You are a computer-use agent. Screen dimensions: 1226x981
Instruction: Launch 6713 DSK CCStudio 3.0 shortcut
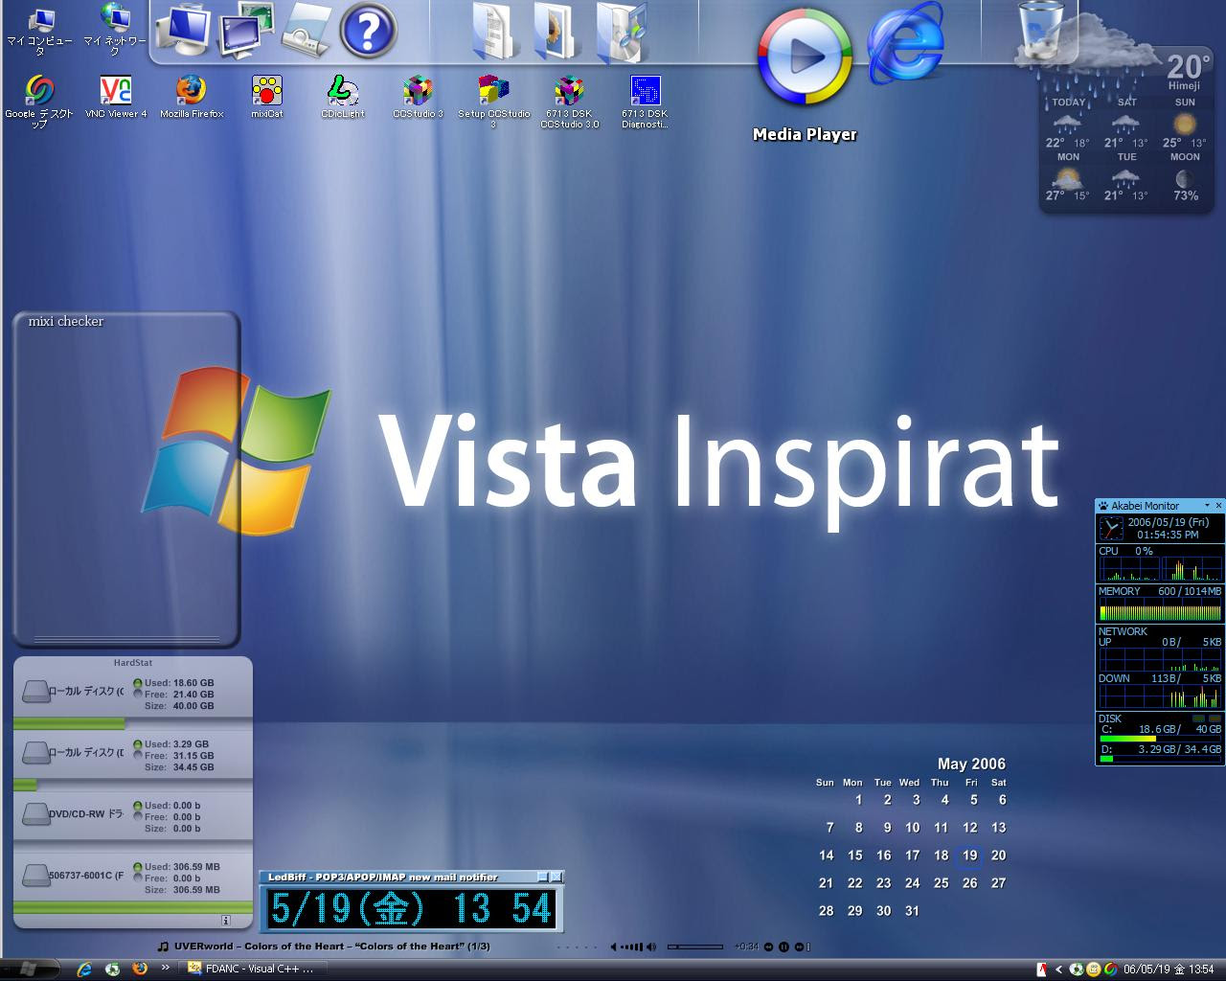coord(570,102)
